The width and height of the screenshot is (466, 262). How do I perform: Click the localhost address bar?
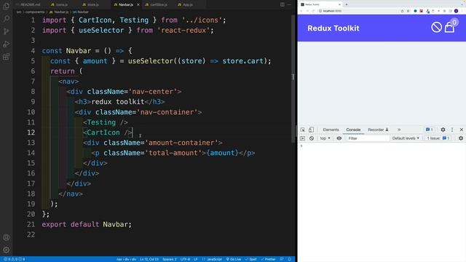(358, 11)
